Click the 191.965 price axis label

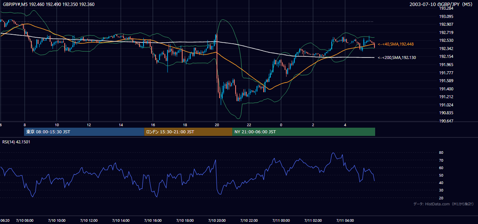point(446,65)
